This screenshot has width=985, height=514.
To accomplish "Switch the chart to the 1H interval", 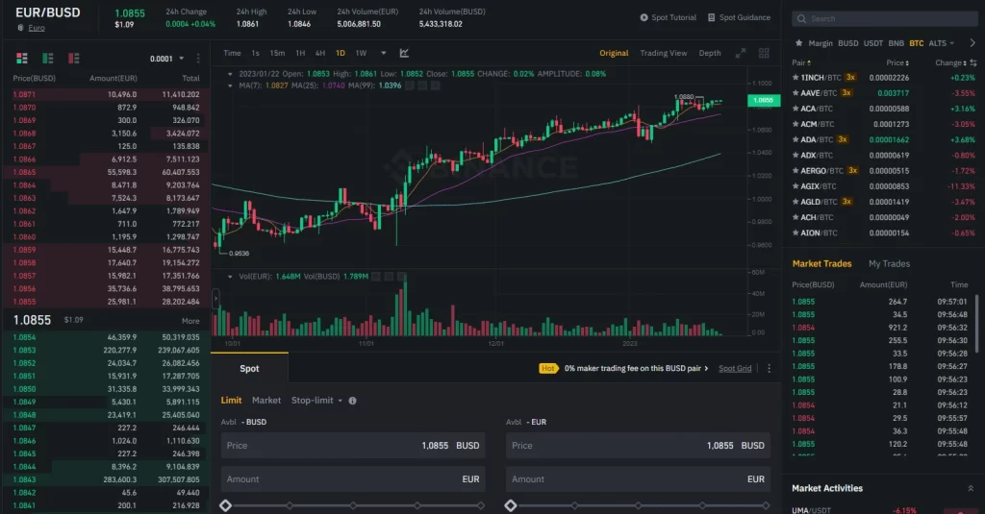I will pos(300,54).
